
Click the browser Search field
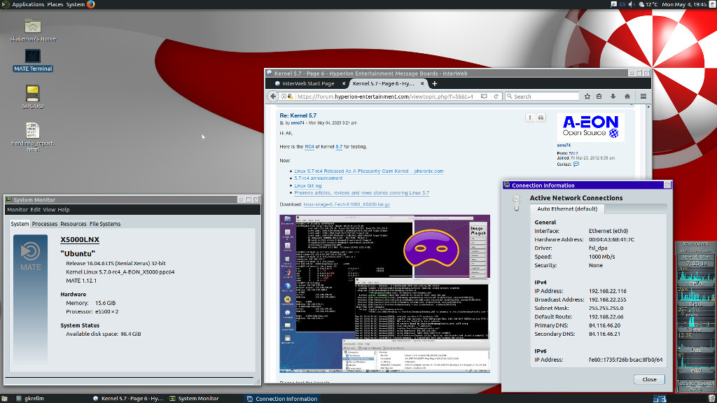[543, 97]
